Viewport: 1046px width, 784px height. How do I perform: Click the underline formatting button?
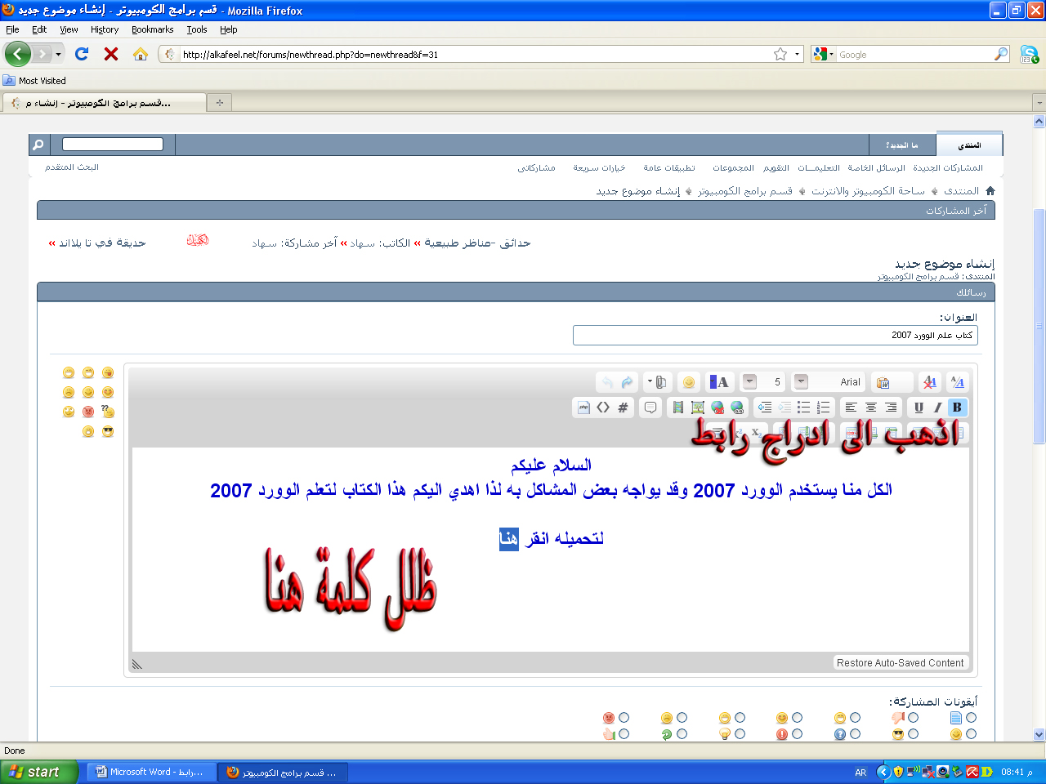click(x=919, y=408)
